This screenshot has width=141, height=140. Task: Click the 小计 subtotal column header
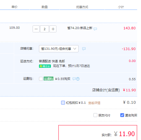(121, 7)
